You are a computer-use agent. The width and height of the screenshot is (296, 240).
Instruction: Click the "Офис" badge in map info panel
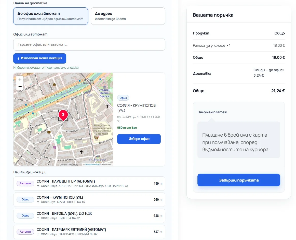point(123,98)
